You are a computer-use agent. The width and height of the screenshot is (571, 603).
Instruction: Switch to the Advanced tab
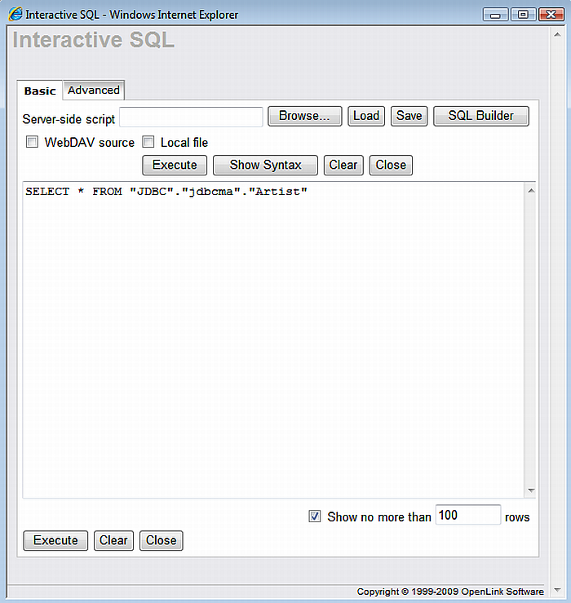[94, 91]
